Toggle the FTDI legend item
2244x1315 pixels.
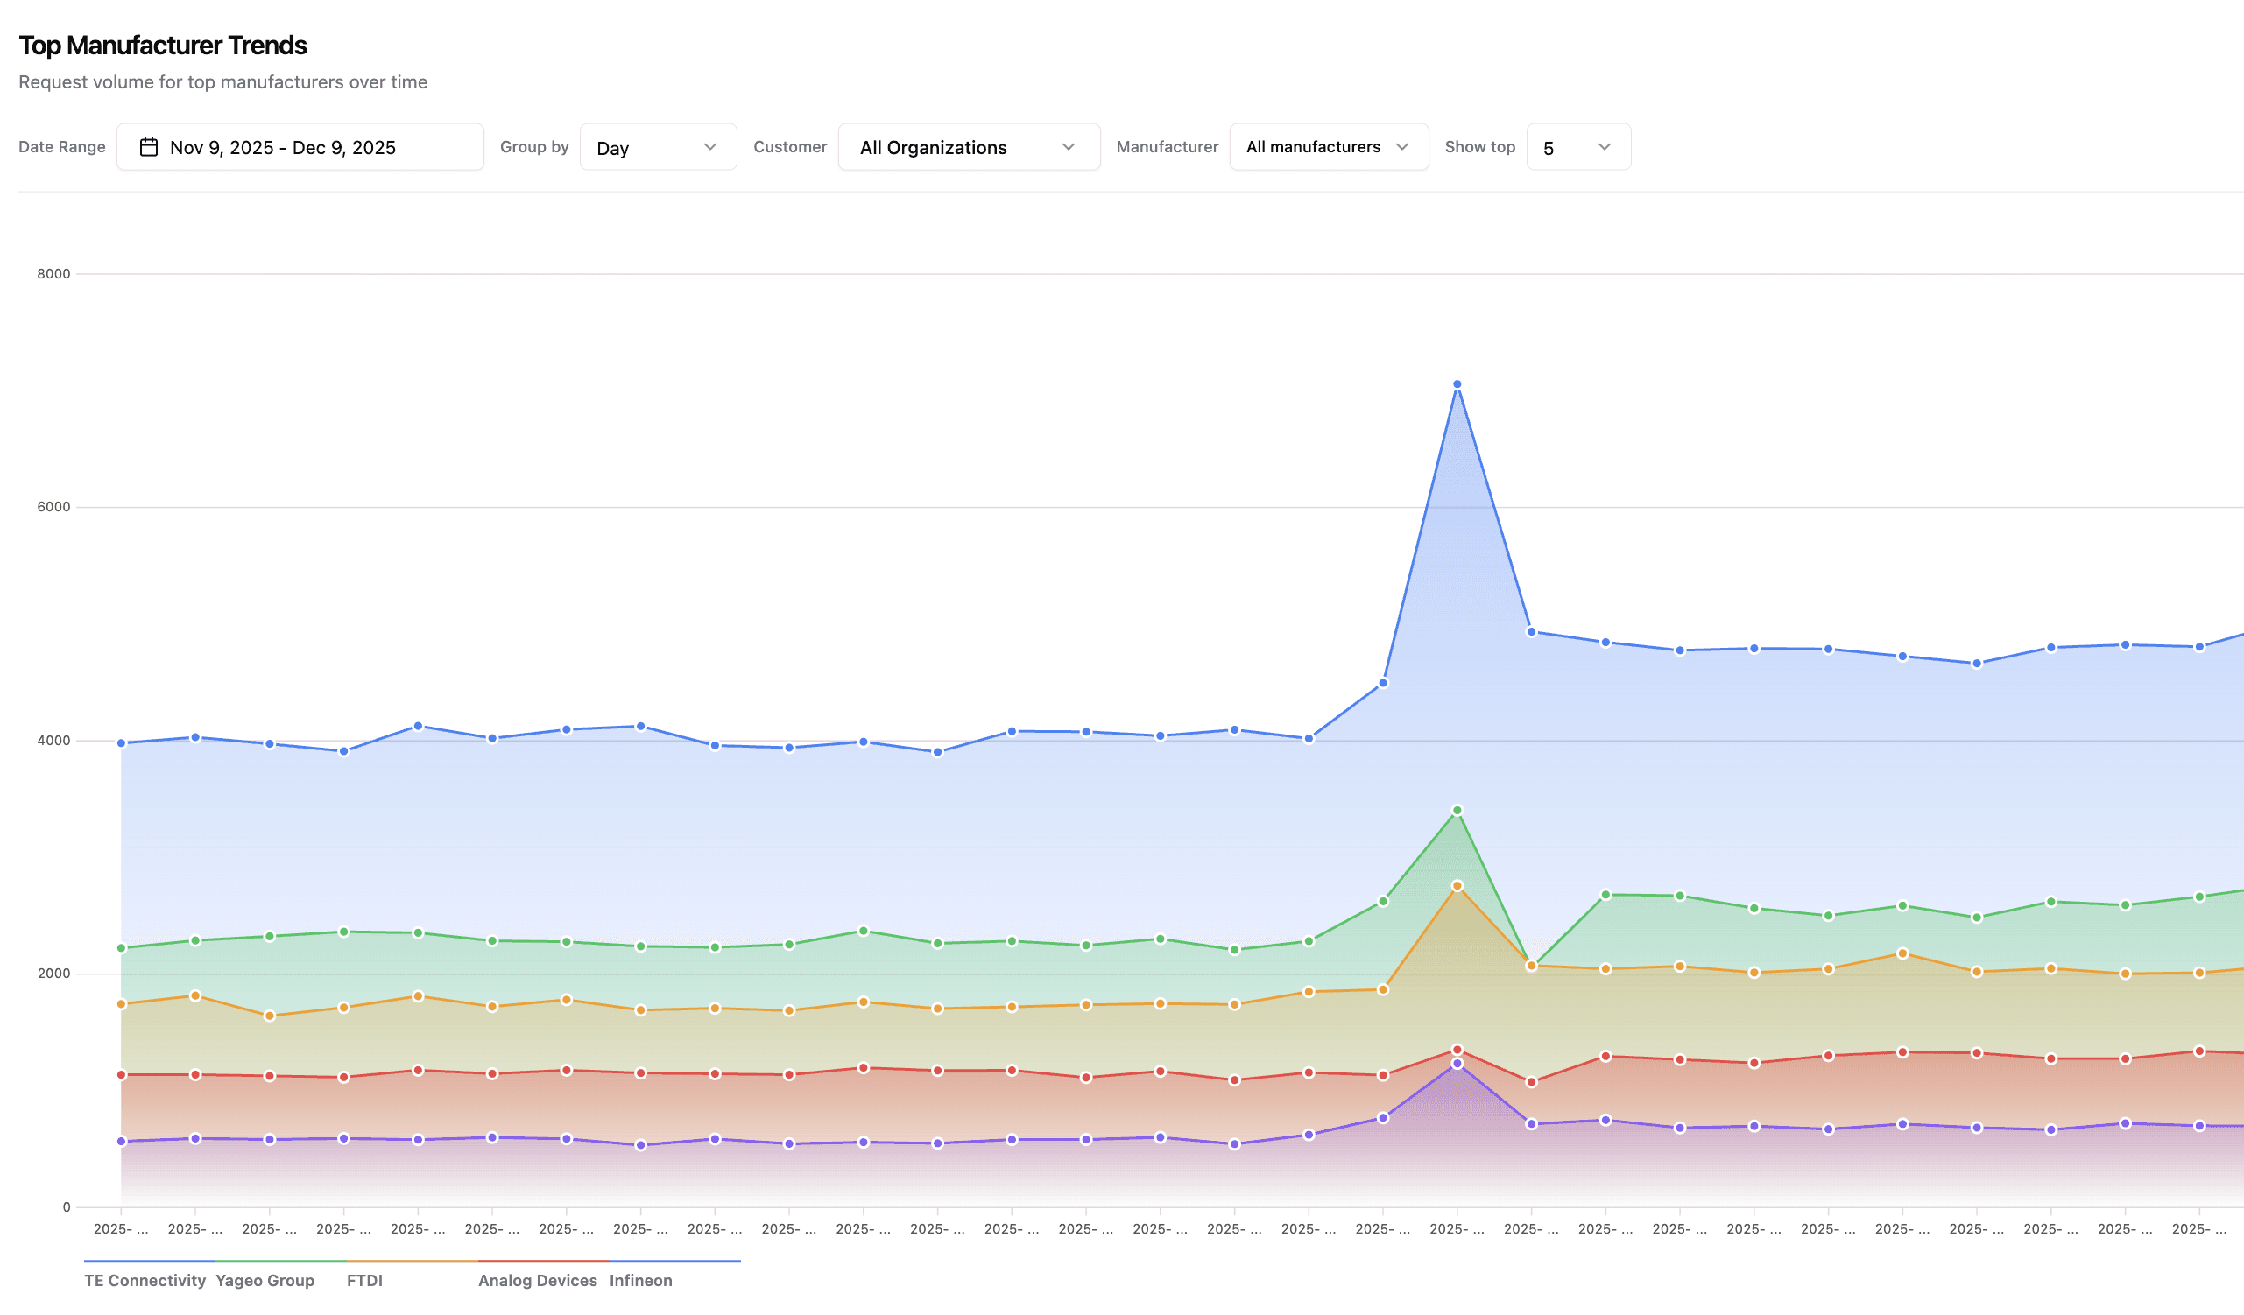[365, 1280]
